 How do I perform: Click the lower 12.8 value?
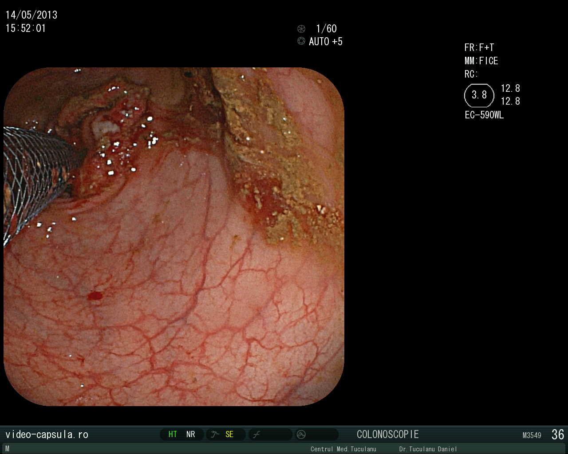(x=510, y=101)
